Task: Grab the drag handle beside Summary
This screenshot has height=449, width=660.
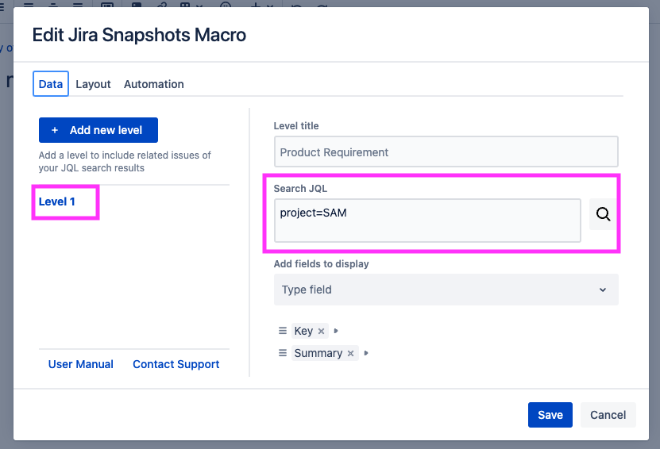Action: pyautogui.click(x=283, y=353)
